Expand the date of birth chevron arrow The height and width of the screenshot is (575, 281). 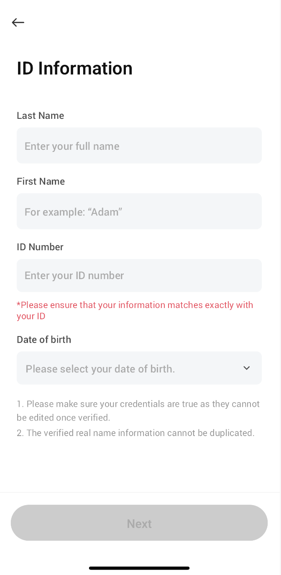click(x=247, y=368)
